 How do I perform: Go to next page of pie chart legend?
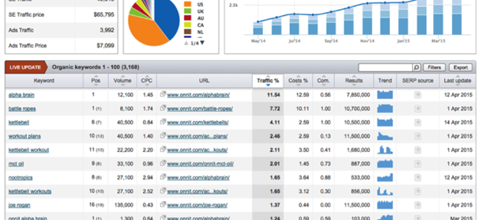(x=202, y=43)
